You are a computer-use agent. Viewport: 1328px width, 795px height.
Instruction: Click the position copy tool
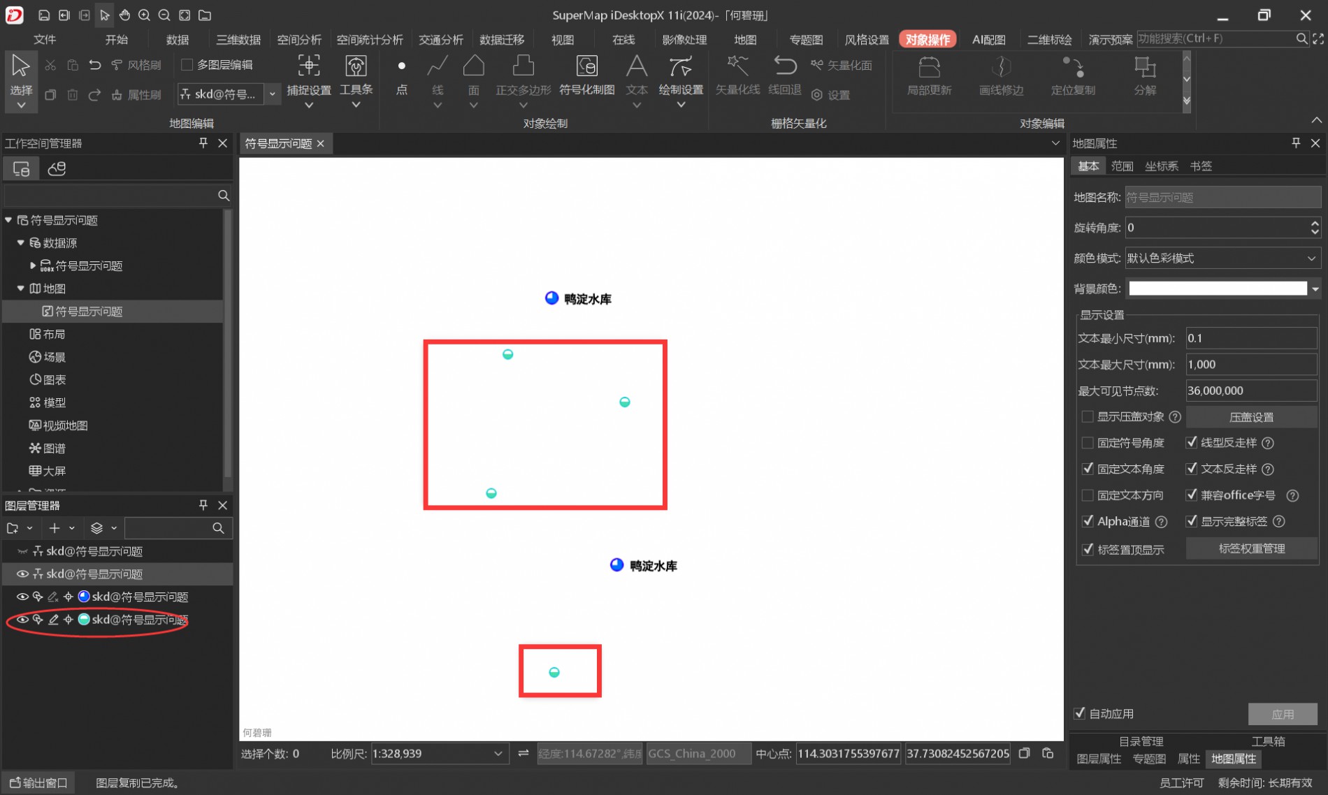(x=1073, y=75)
